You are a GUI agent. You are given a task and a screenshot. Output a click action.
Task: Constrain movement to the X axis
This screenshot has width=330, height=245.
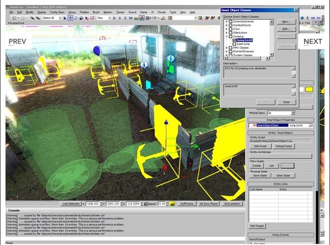pyautogui.click(x=114, y=18)
